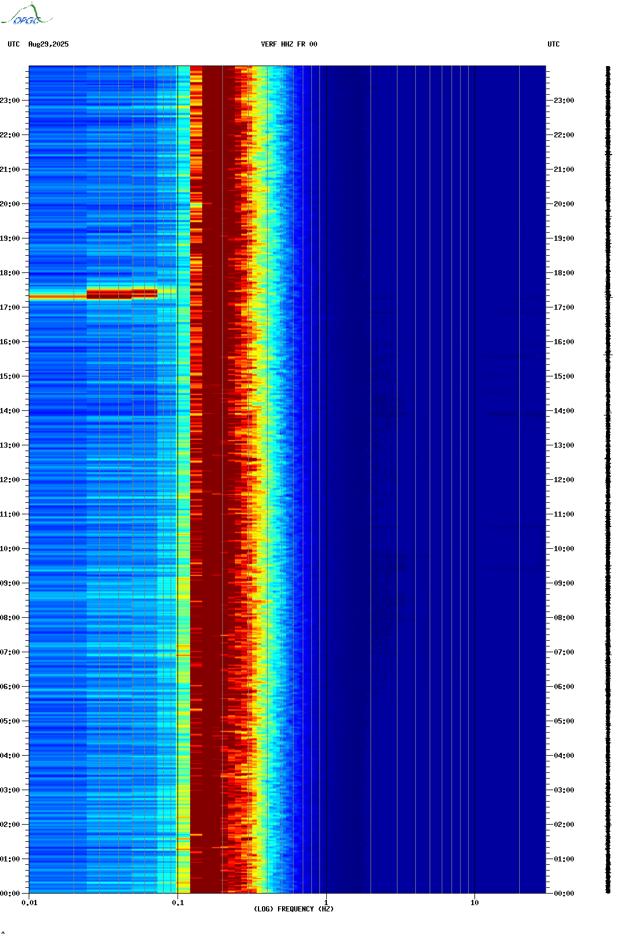Click the 04:00 label on the left time axis

tap(10, 756)
